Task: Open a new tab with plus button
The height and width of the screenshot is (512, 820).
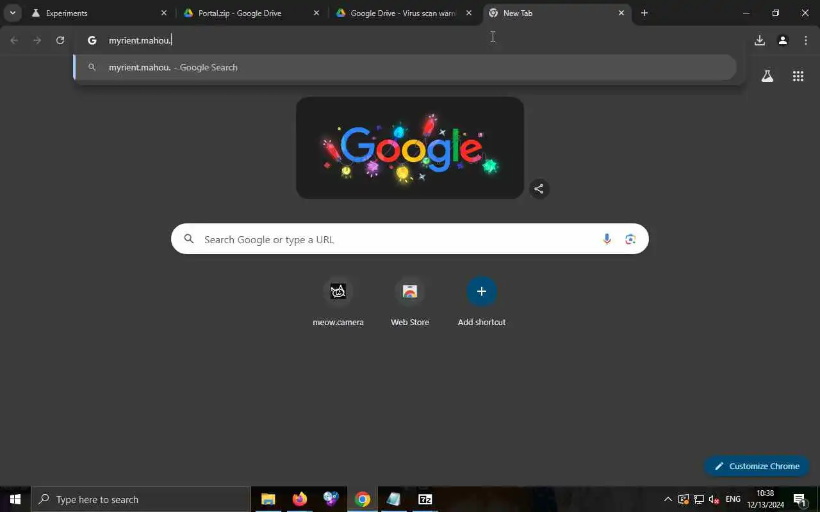Action: click(644, 13)
